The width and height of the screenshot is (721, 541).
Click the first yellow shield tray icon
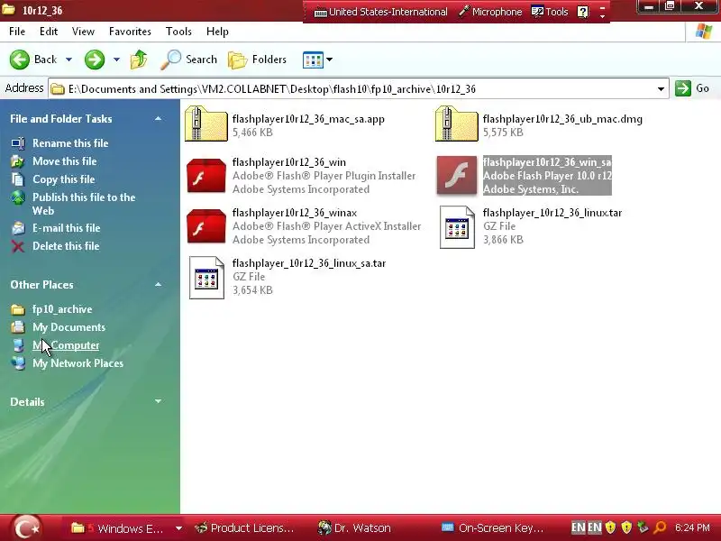[x=610, y=527]
